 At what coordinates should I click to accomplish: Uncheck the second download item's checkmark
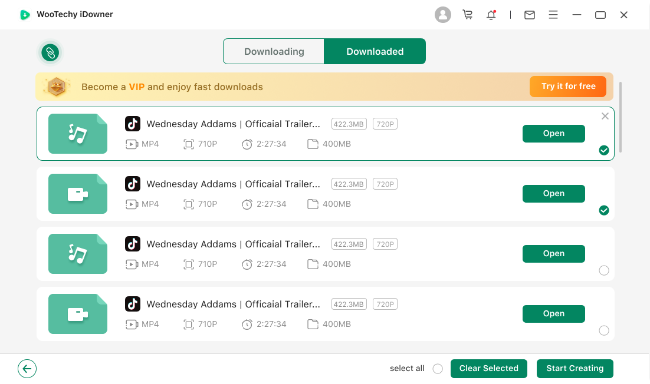603,210
